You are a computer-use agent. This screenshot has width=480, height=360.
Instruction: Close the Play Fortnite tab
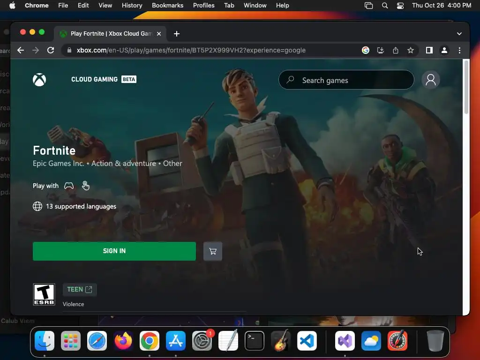[x=159, y=34]
